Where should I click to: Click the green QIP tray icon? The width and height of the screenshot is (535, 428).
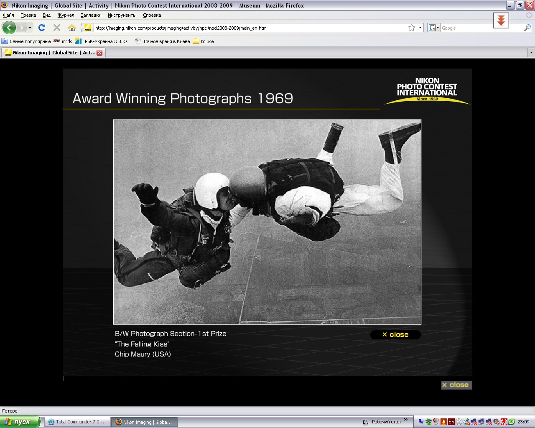pos(428,422)
